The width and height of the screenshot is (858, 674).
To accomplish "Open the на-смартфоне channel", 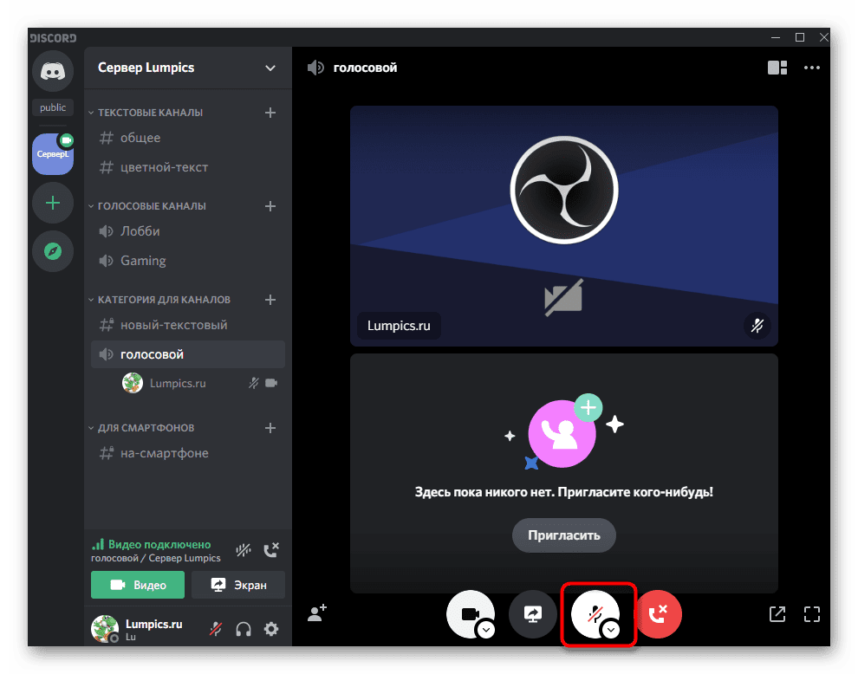I will coord(188,454).
